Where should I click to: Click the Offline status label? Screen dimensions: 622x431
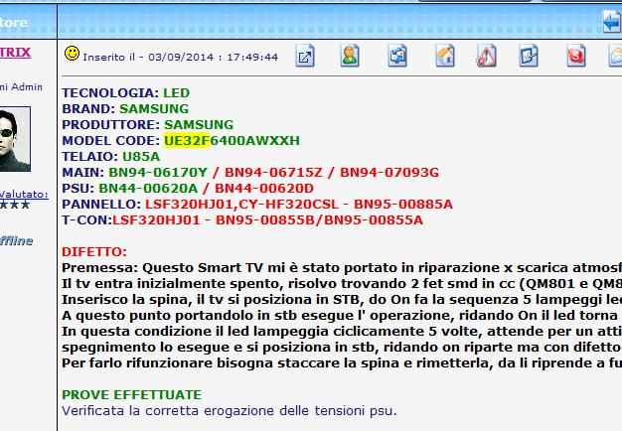click(18, 240)
